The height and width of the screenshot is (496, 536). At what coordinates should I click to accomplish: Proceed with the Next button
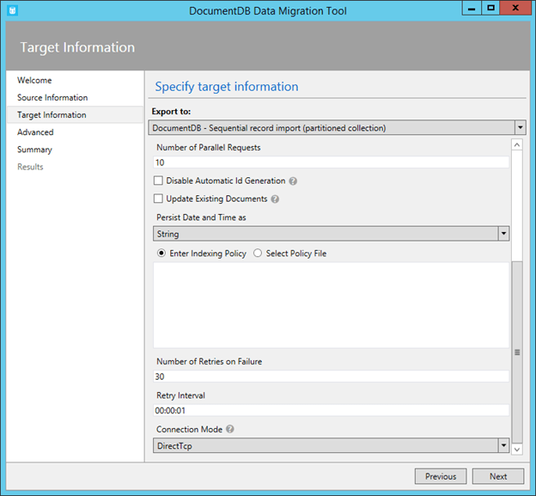pos(498,476)
